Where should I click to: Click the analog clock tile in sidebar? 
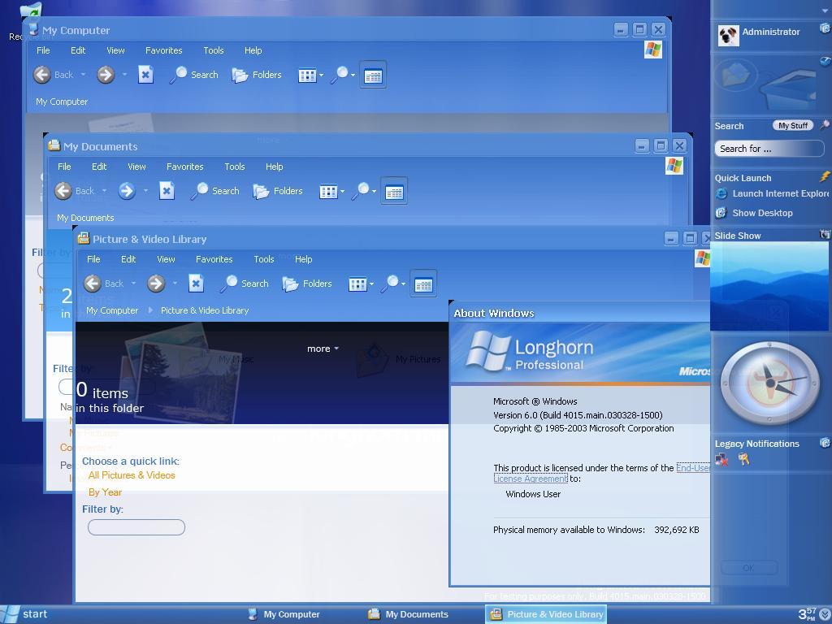769,383
